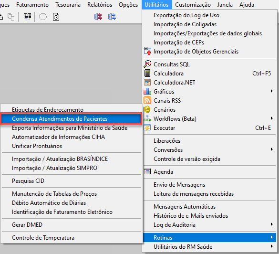
Task: Open the Faturamento menu
Action: 32,5
